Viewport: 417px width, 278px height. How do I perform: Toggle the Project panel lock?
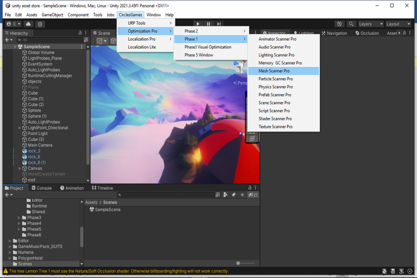coord(250,188)
